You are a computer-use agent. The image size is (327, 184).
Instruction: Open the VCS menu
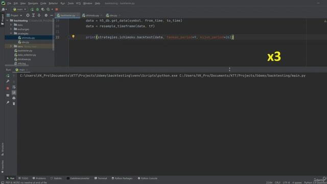(78, 4)
